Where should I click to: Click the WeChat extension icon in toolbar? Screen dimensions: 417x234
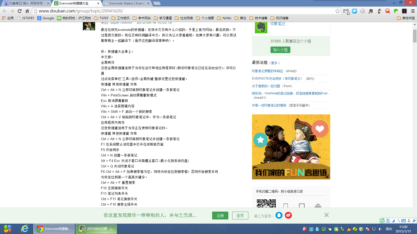(x=396, y=11)
